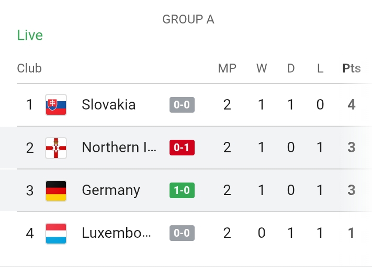The image size is (372, 267).
Task: Select the W column header
Action: [x=262, y=68]
